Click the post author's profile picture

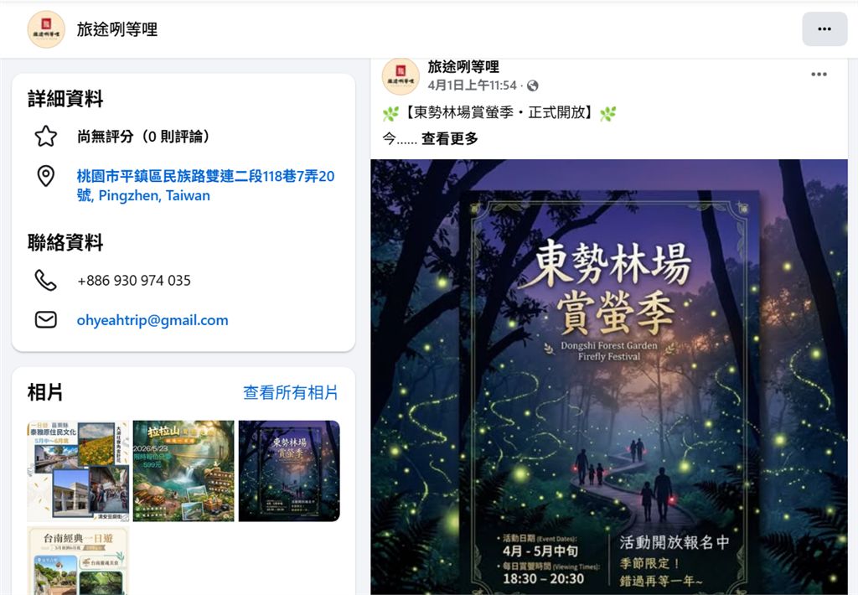(x=401, y=76)
